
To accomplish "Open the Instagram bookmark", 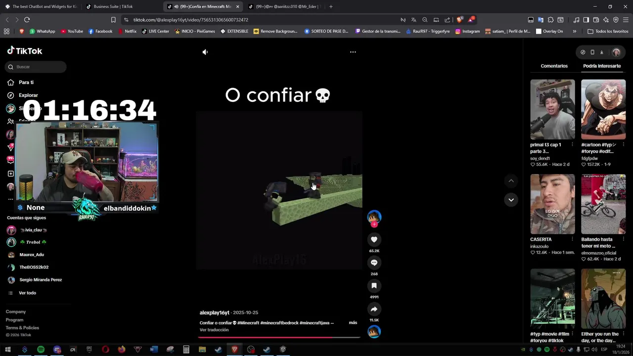I will click(467, 31).
